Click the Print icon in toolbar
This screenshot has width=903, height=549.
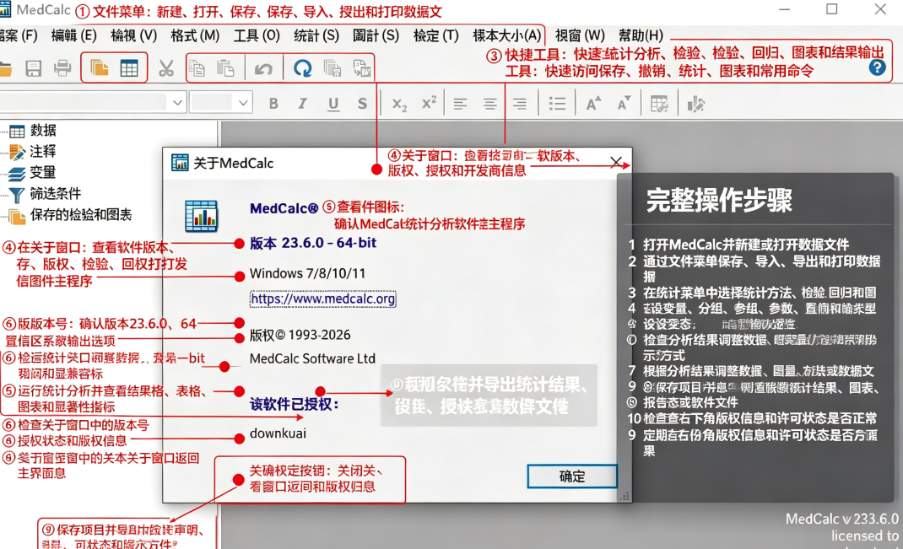(x=62, y=68)
